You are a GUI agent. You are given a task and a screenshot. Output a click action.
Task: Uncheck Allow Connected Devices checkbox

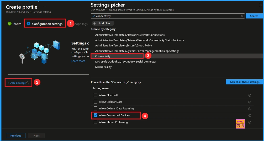(x=96, y=115)
